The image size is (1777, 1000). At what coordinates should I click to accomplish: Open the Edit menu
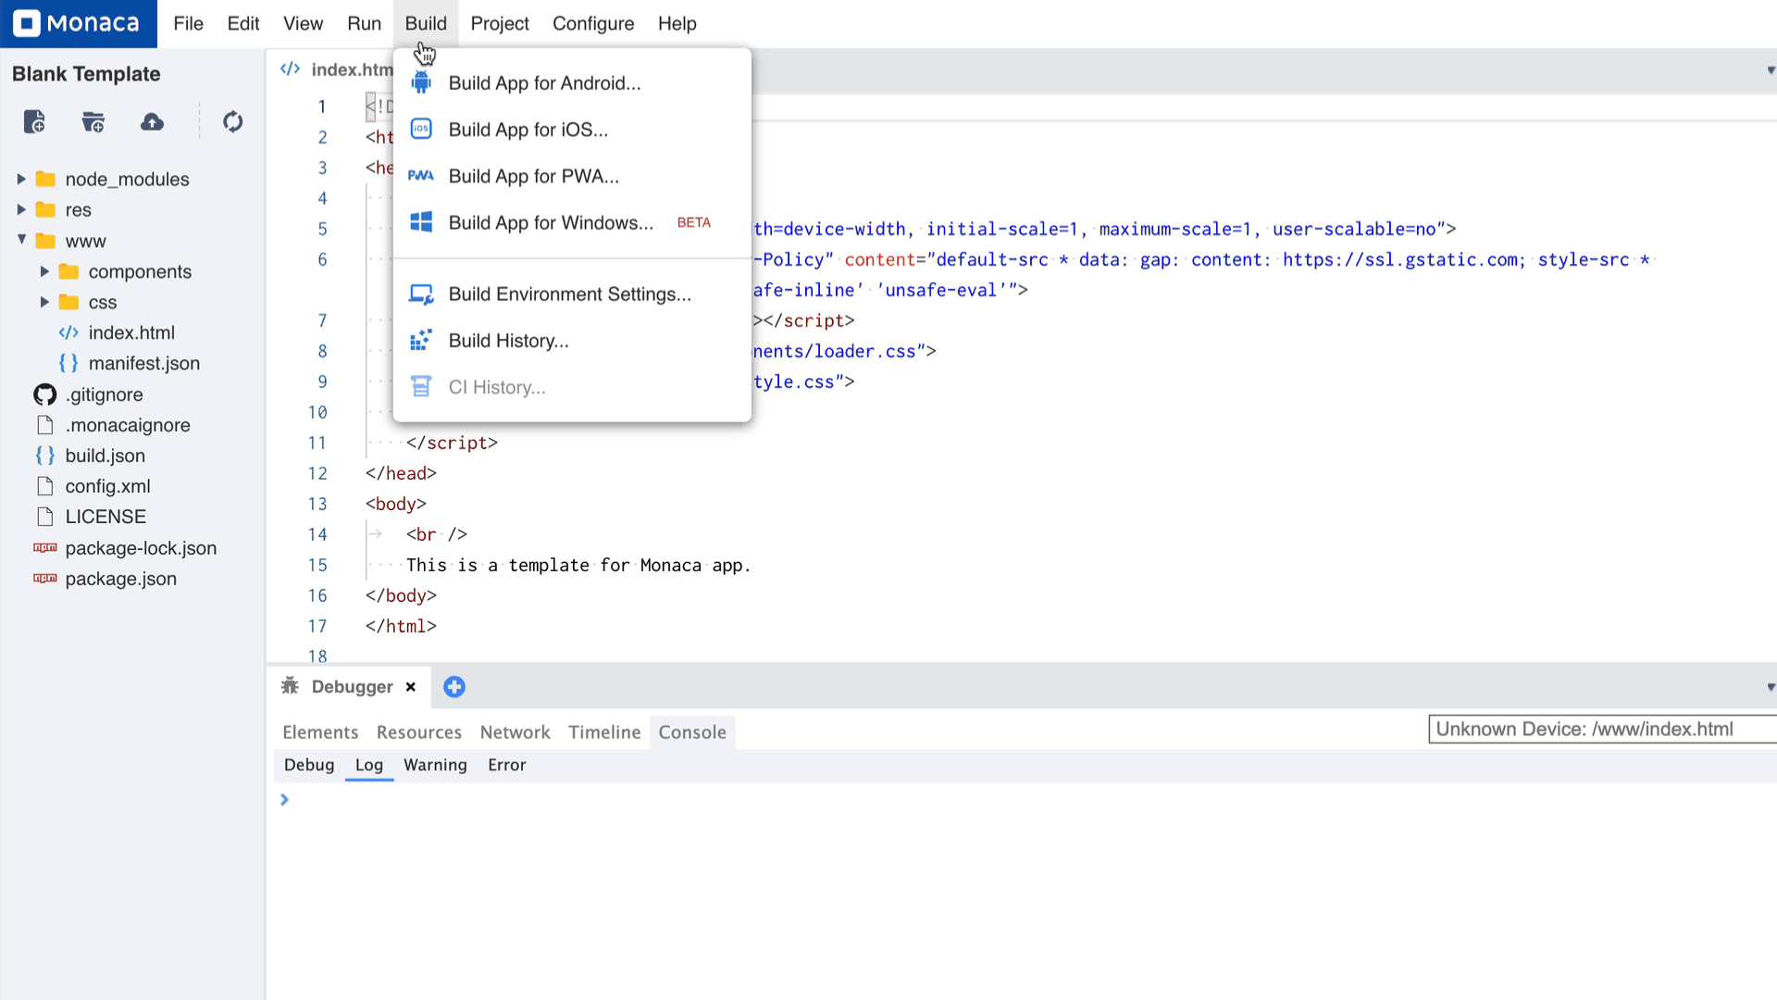pyautogui.click(x=243, y=23)
